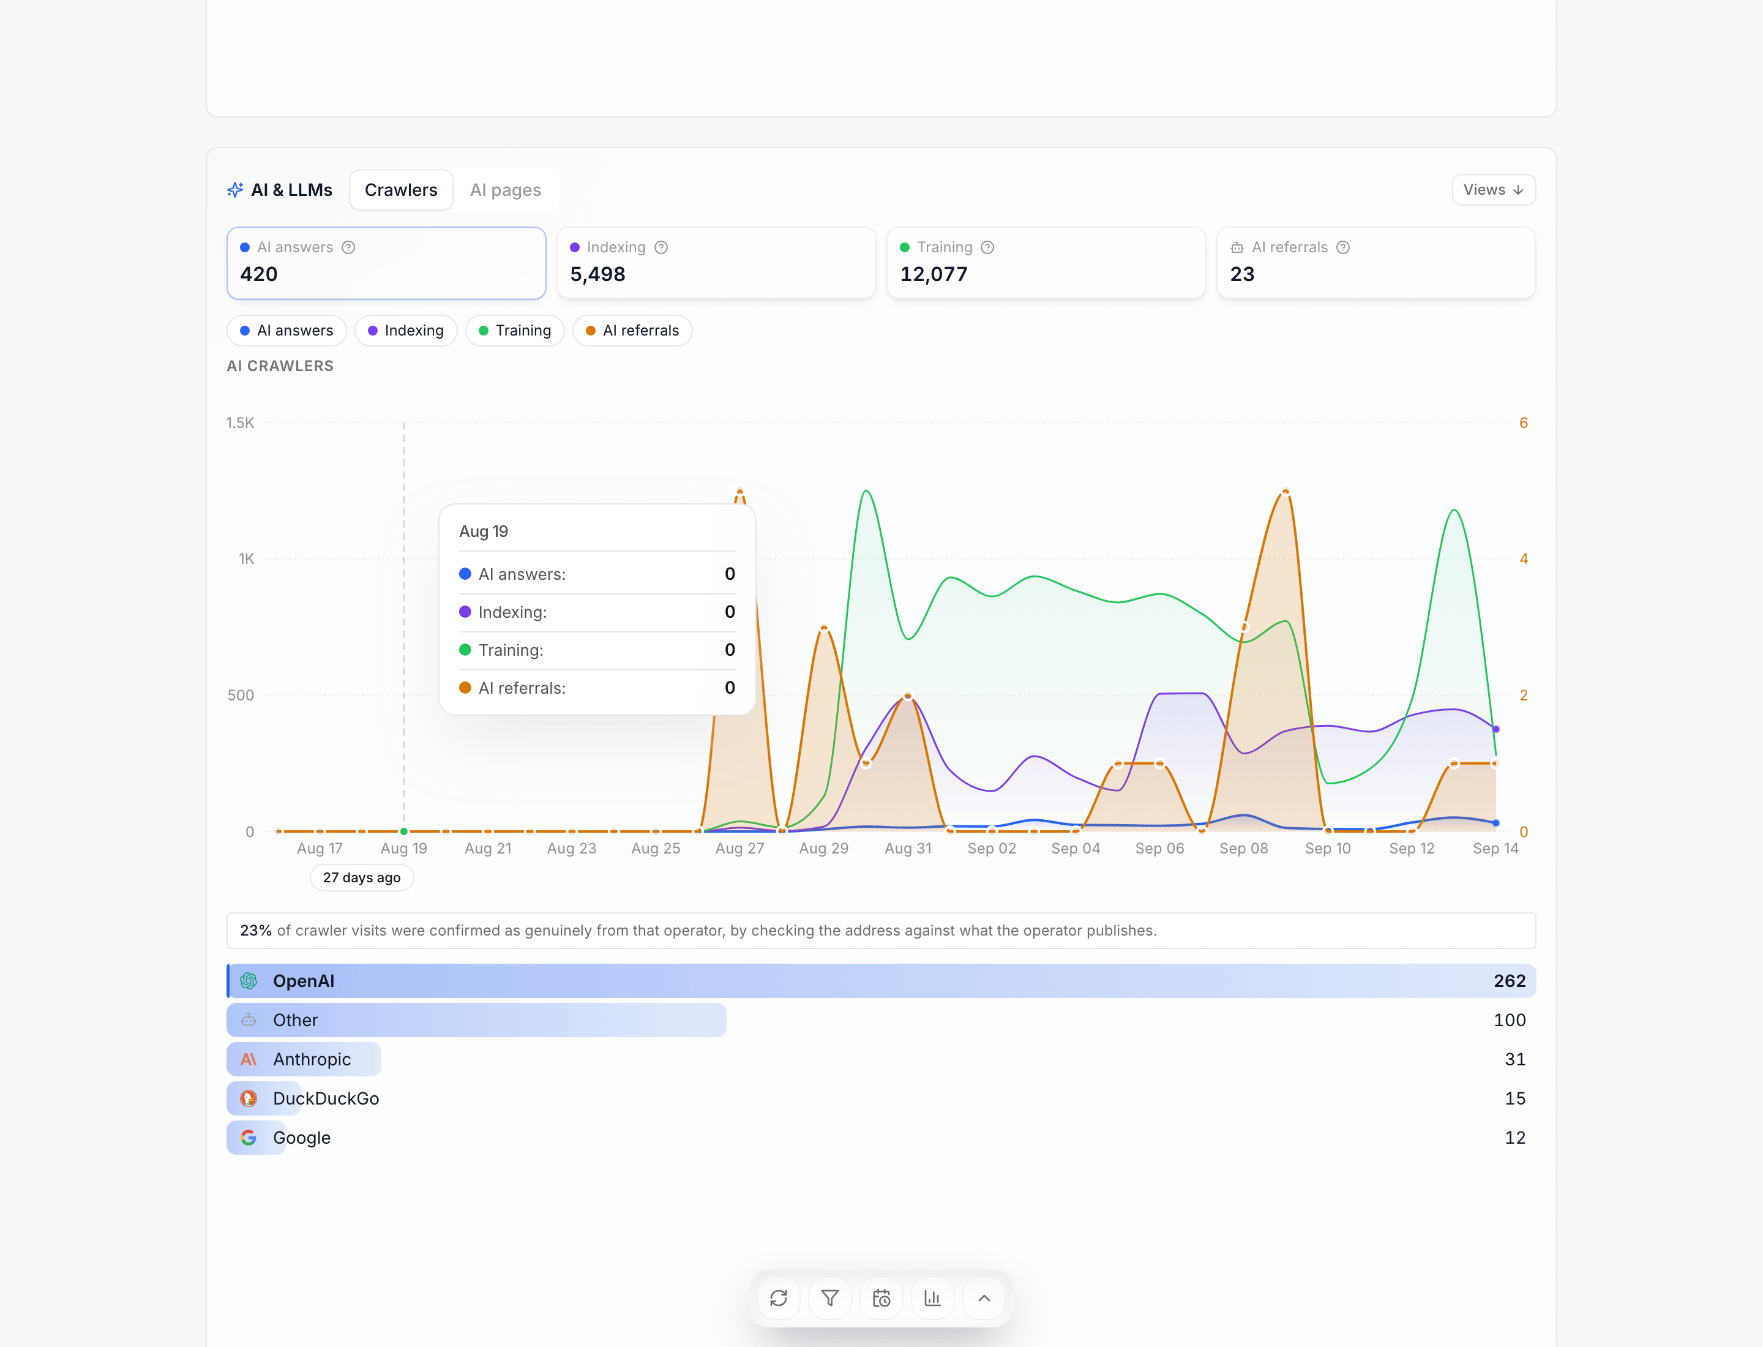Select the AI referrals 23 metric card
Screen dimensions: 1763x1347
point(1376,263)
